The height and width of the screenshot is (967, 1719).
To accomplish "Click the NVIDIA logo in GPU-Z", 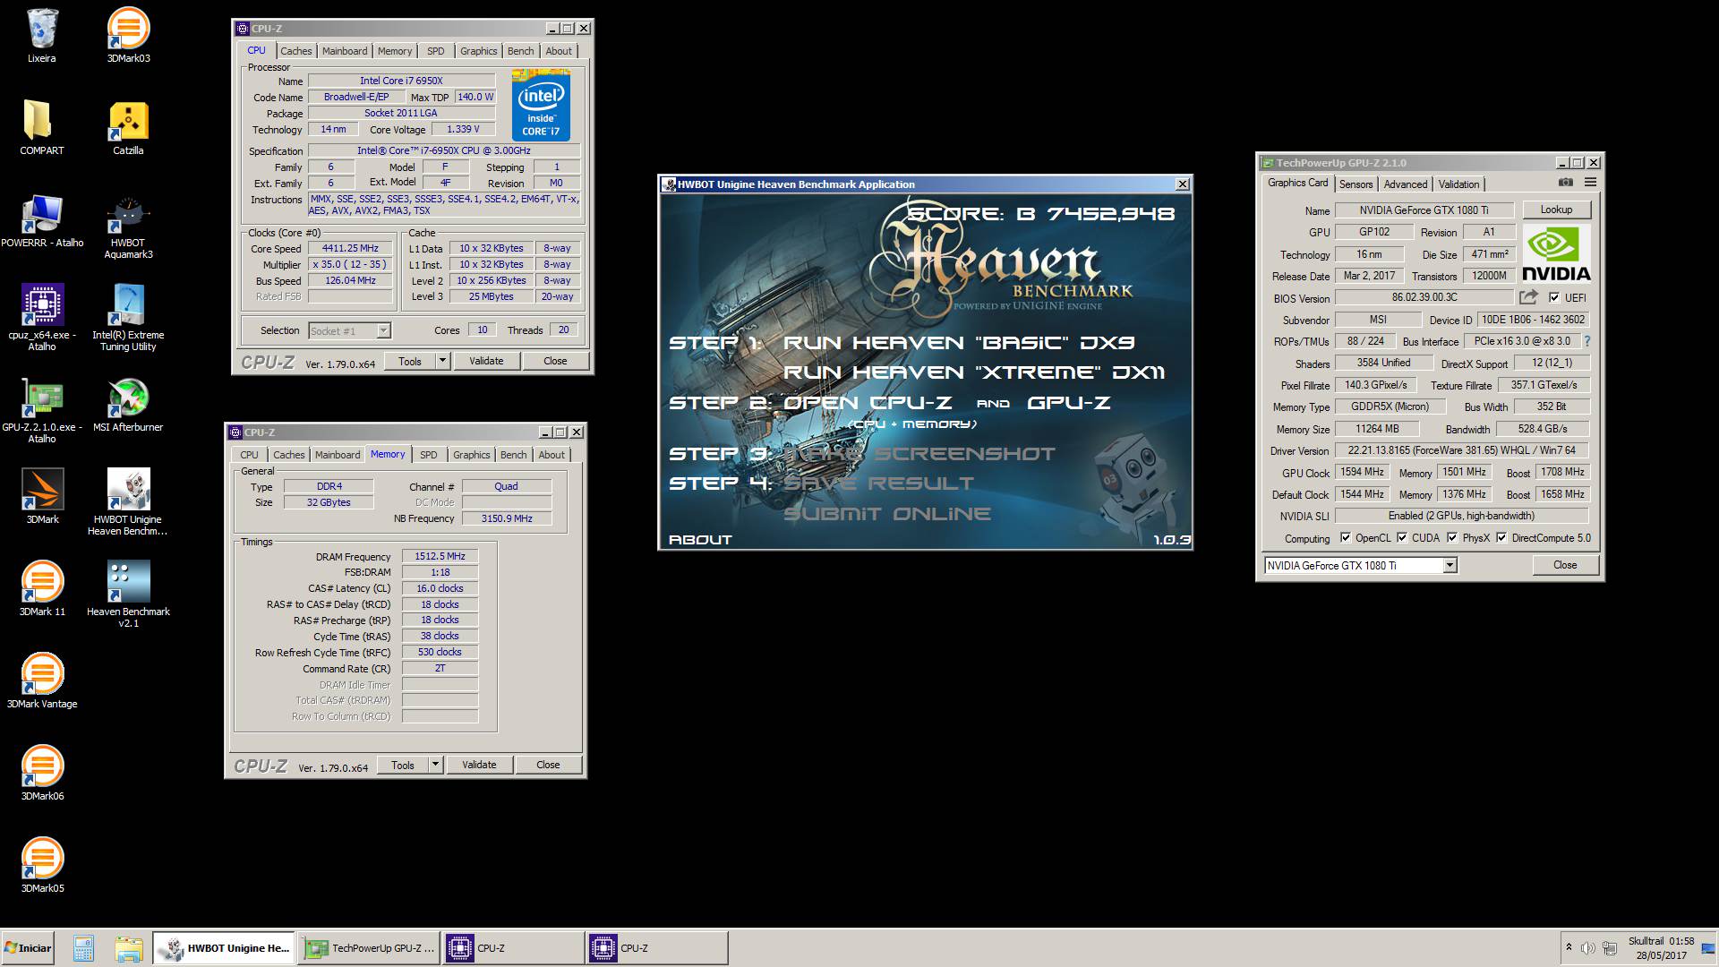I will [x=1556, y=254].
